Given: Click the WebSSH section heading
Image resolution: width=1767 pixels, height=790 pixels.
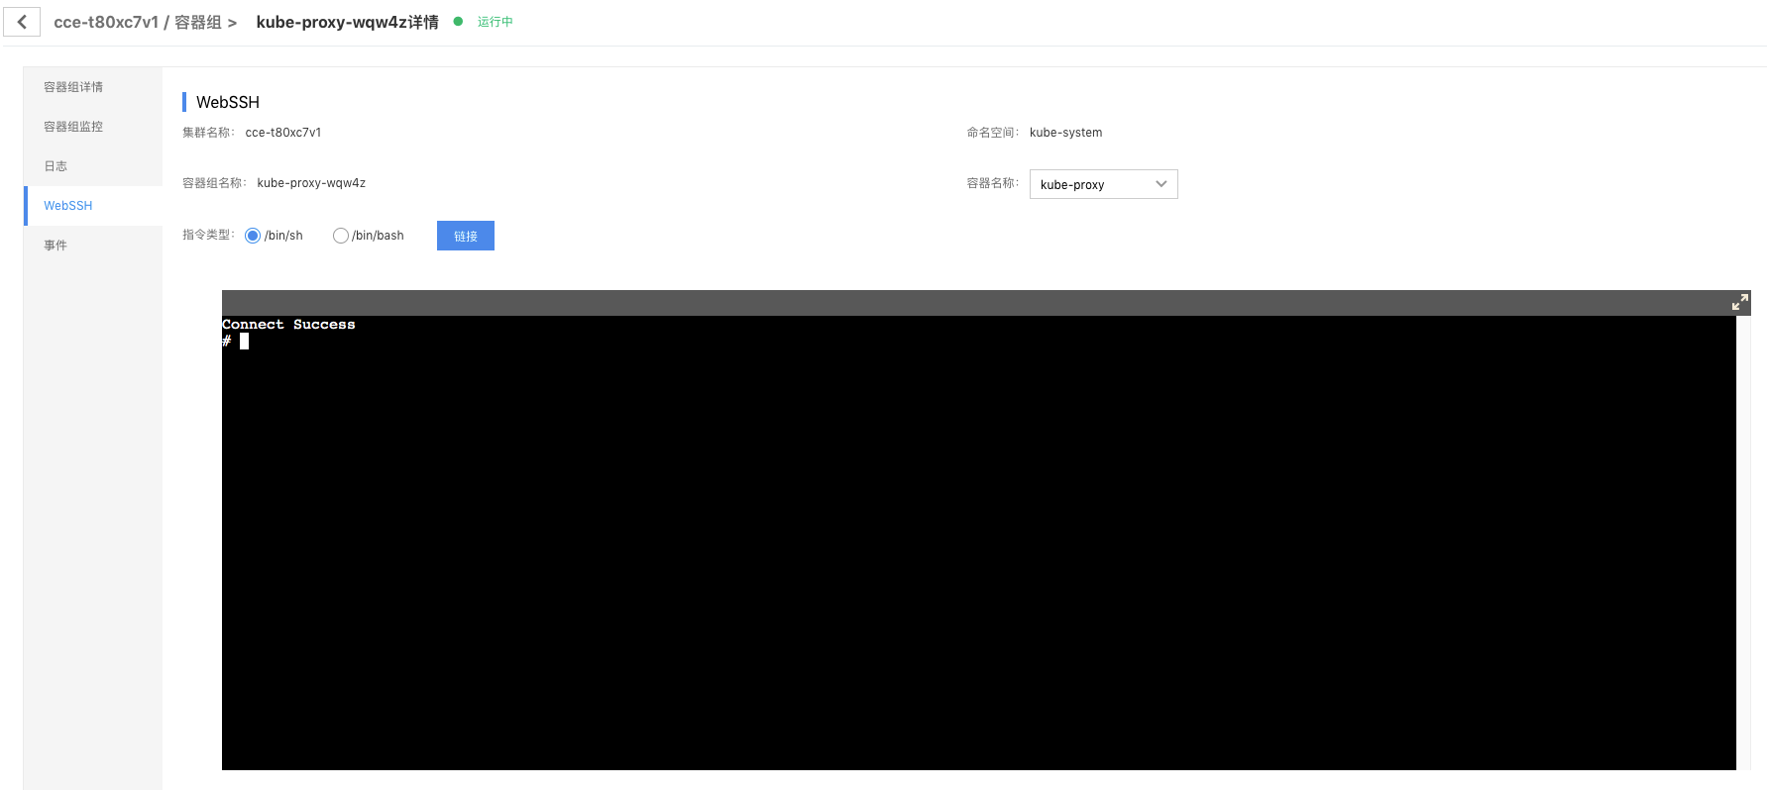Looking at the screenshot, I should click(x=228, y=102).
